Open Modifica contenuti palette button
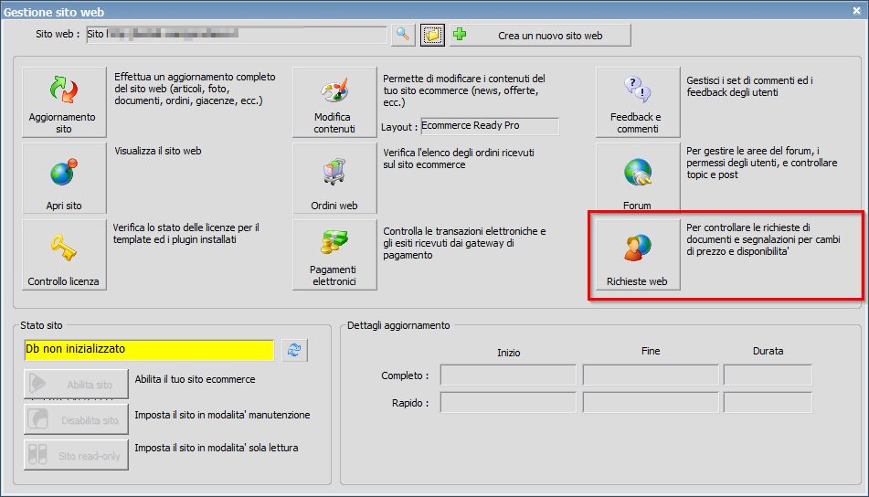 pyautogui.click(x=334, y=102)
